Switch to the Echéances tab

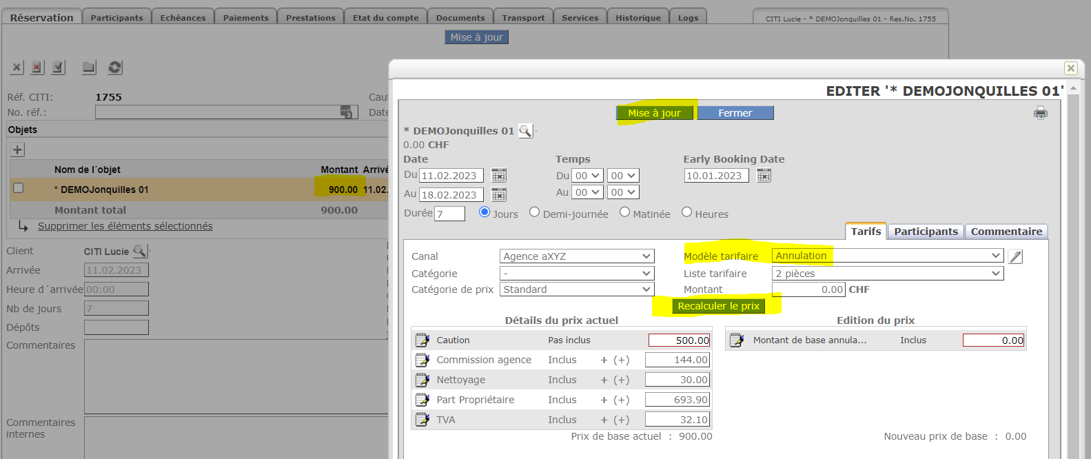point(183,17)
